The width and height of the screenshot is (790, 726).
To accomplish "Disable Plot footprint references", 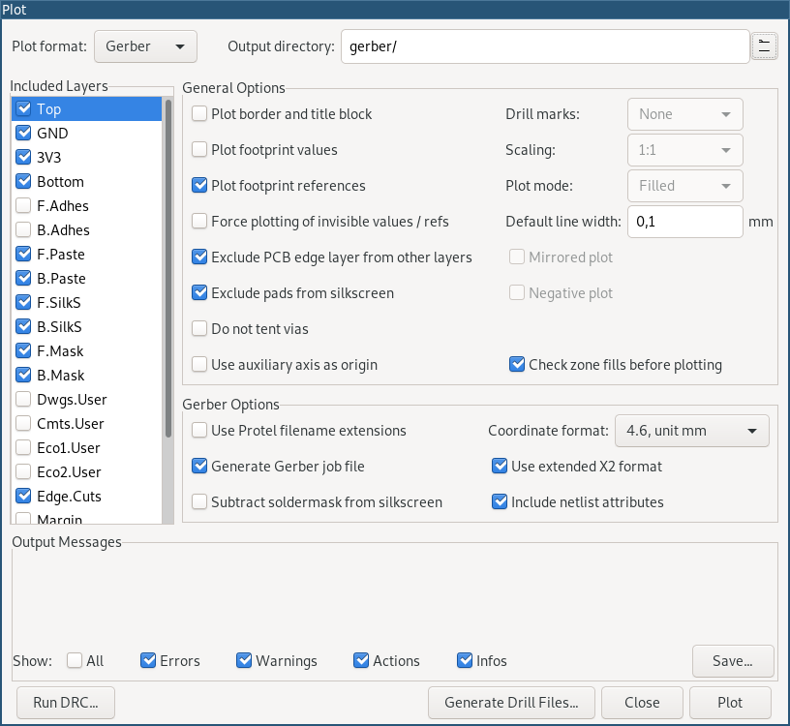I will click(199, 186).
